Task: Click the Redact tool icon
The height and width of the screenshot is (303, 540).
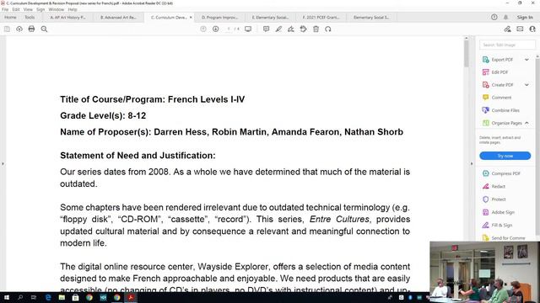Action: 486,186
